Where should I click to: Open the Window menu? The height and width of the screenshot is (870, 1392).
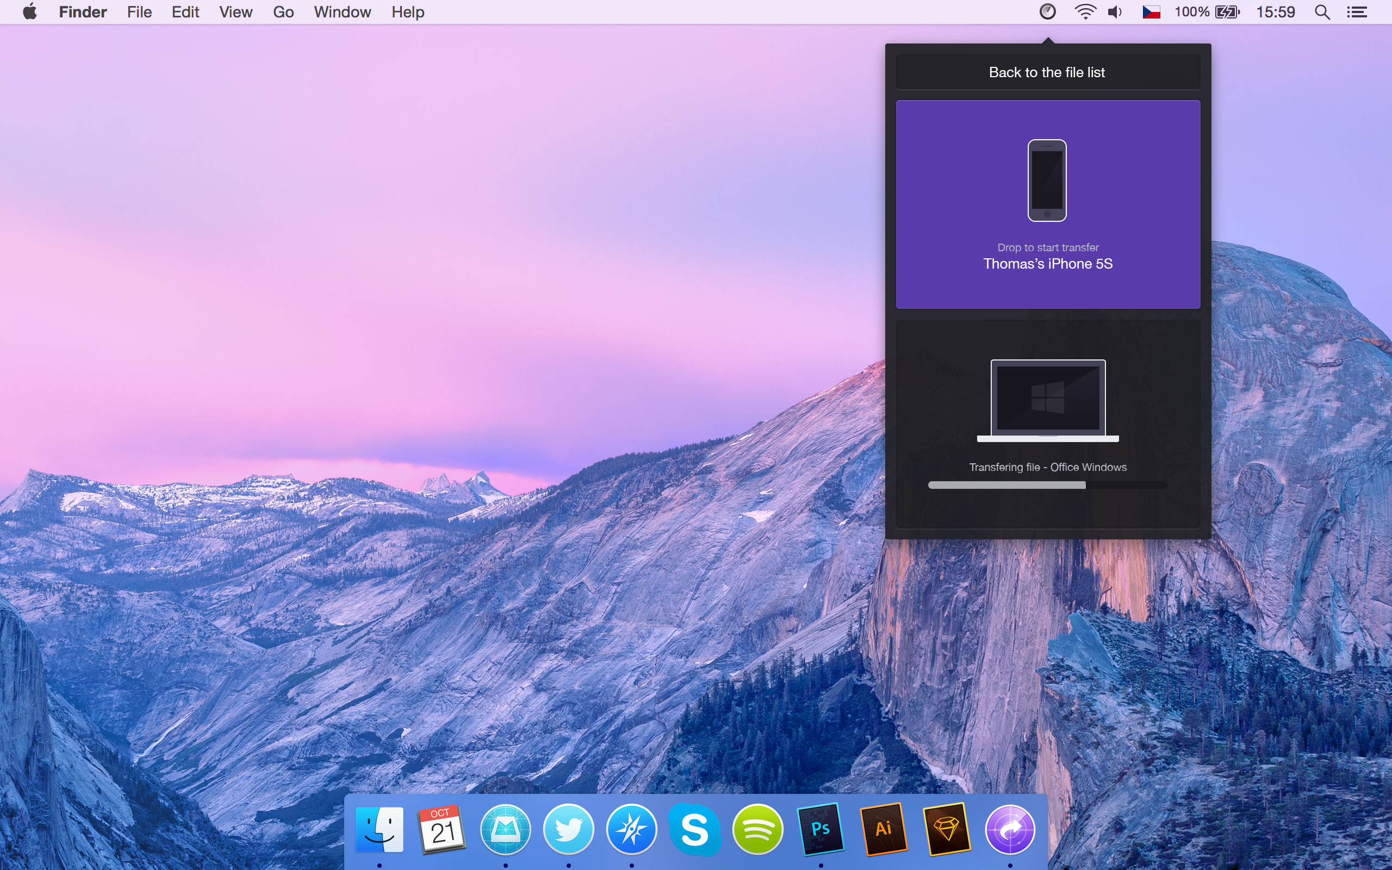[342, 12]
